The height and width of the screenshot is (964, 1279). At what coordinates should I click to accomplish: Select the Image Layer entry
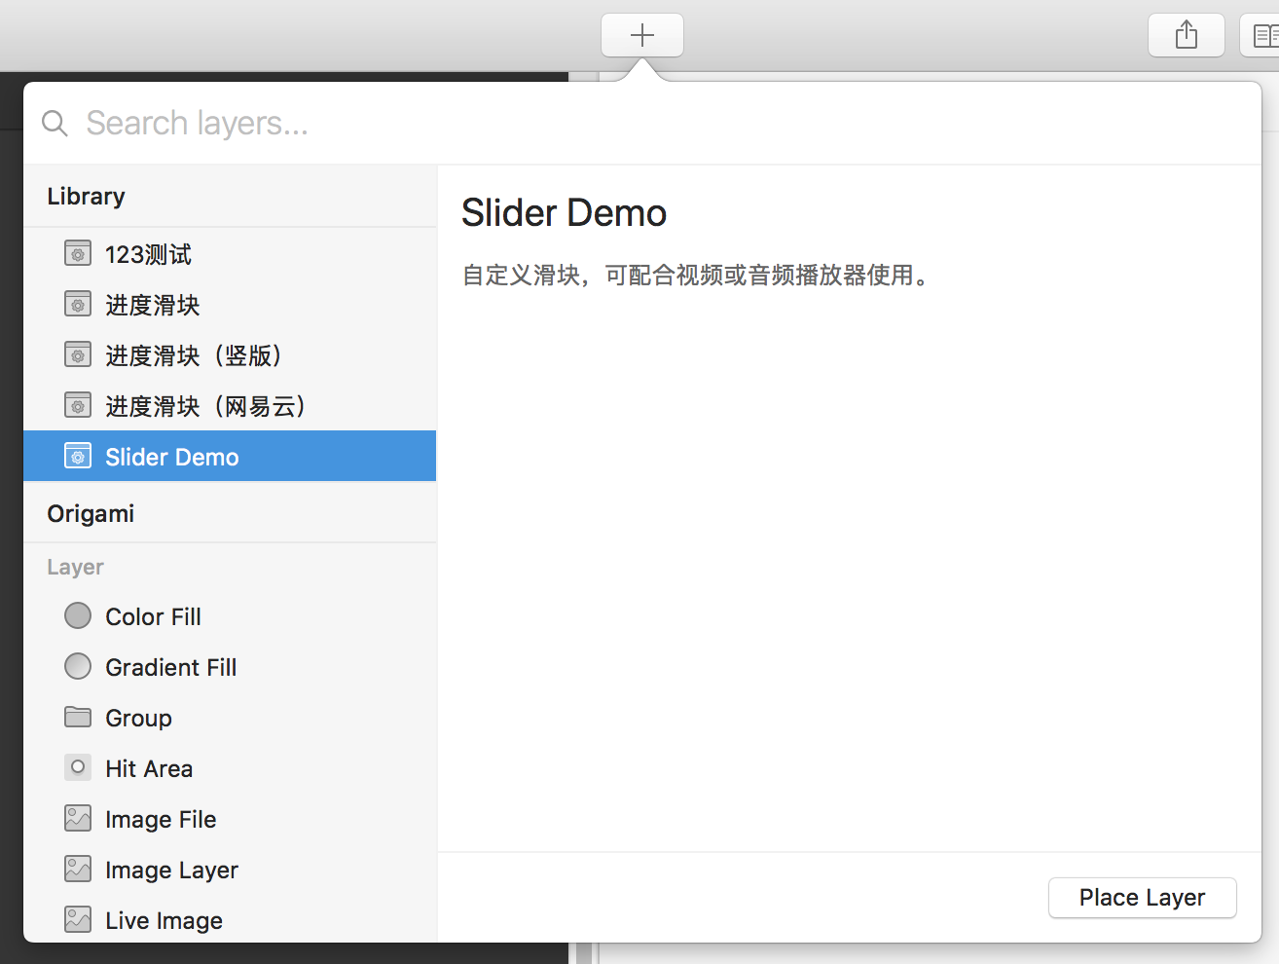pyautogui.click(x=171, y=870)
